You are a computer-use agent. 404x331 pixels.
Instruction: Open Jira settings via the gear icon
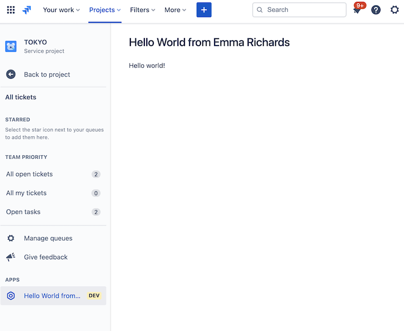(394, 10)
